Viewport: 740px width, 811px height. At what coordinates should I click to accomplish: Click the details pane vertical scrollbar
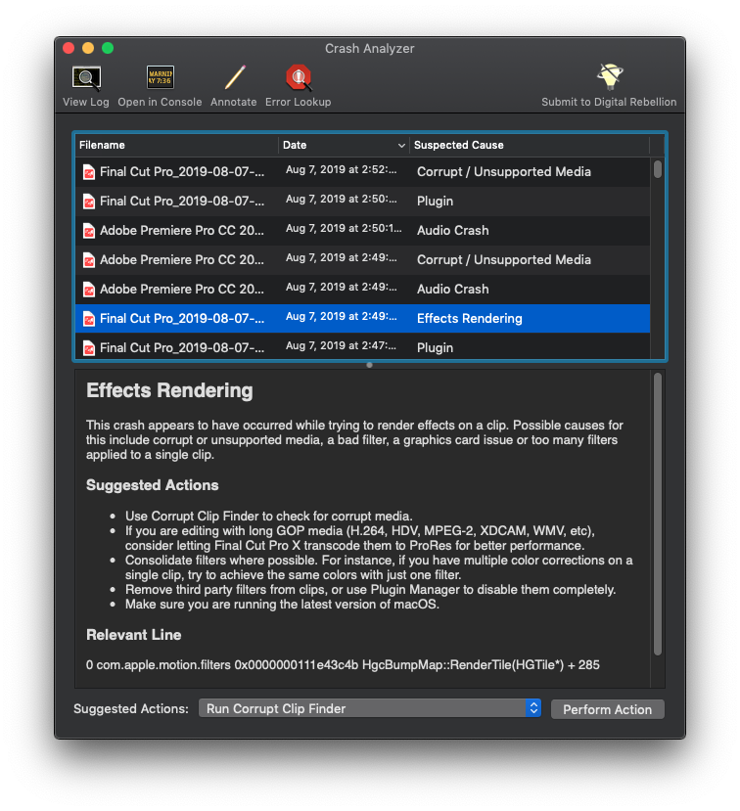[x=657, y=515]
